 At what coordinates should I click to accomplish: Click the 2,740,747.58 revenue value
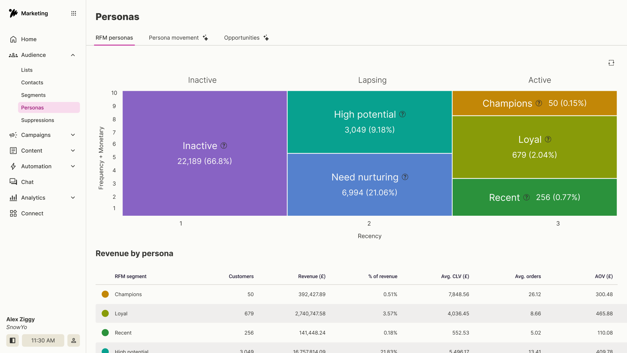[x=310, y=314]
